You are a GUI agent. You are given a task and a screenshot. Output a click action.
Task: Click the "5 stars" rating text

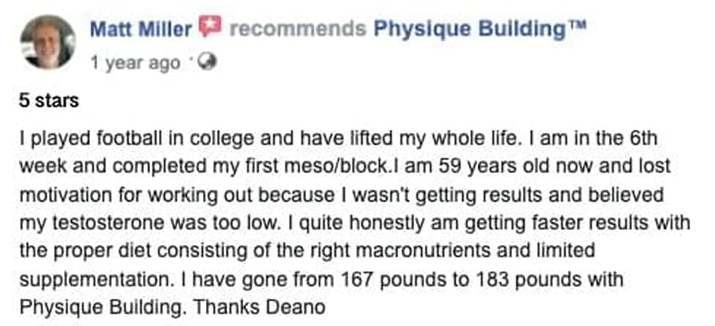point(48,100)
